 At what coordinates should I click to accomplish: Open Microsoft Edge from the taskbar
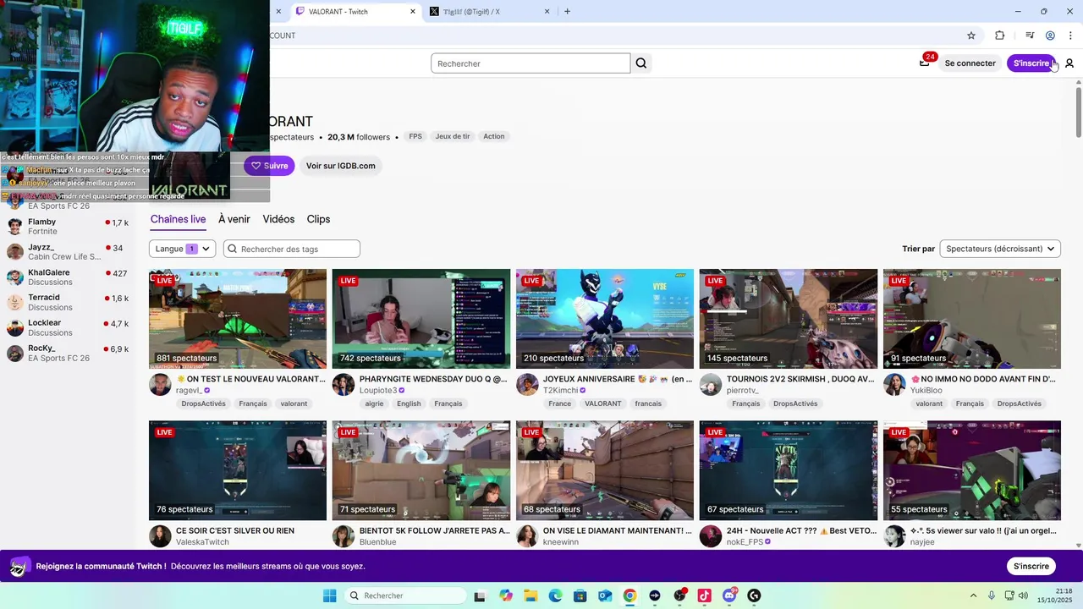point(555,595)
